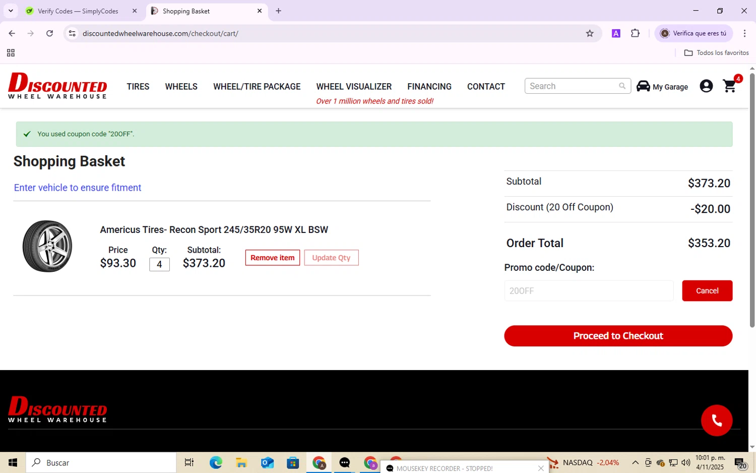Open the WHEEL/TIRE PACKAGE menu

(x=257, y=86)
